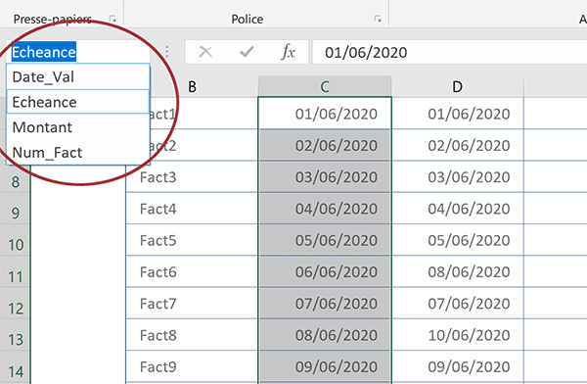Image resolution: width=587 pixels, height=384 pixels.
Task: Click the formula bar resize dots handle
Action: point(167,52)
